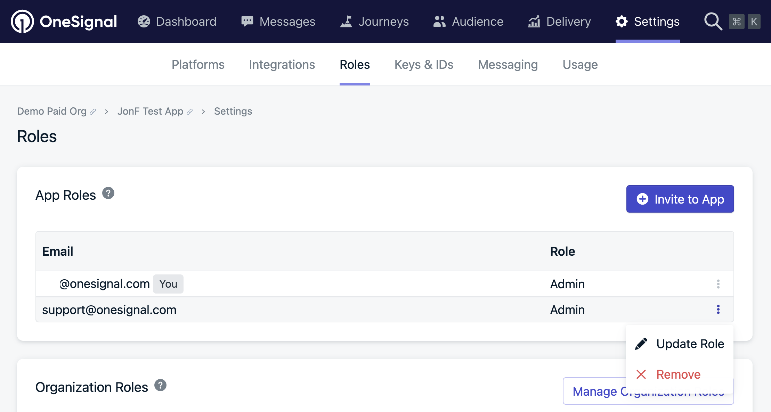Toggle three-dot menu for support@onesignal.com
The height and width of the screenshot is (412, 771).
[718, 310]
